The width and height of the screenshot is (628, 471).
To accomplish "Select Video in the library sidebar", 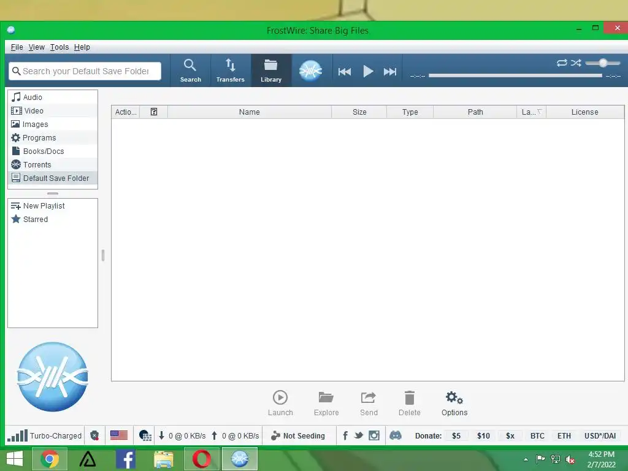I will (x=53, y=111).
